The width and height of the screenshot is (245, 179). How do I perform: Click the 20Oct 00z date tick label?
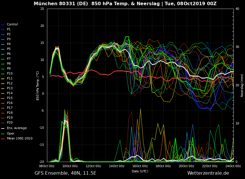pyautogui.click(x=186, y=166)
